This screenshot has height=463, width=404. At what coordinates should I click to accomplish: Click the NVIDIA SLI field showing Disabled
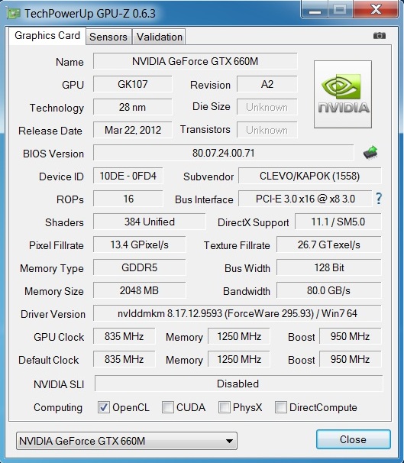(238, 384)
